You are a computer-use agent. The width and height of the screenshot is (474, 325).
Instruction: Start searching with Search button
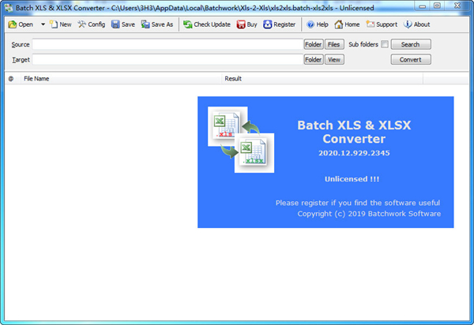point(411,44)
